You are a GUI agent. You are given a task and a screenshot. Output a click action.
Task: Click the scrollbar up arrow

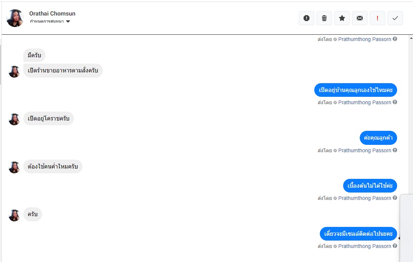[x=410, y=38]
